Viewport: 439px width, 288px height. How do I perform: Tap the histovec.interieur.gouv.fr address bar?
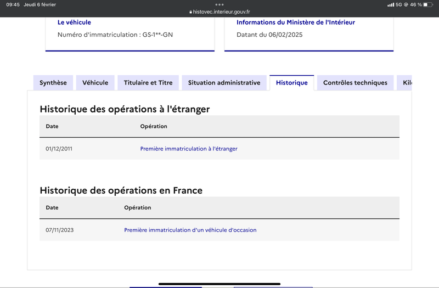[219, 12]
